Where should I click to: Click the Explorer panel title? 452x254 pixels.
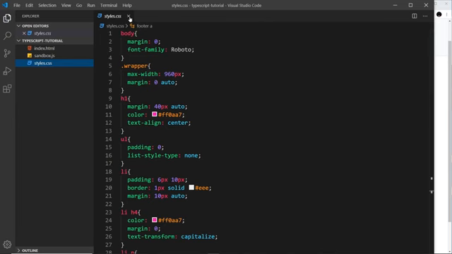click(30, 16)
